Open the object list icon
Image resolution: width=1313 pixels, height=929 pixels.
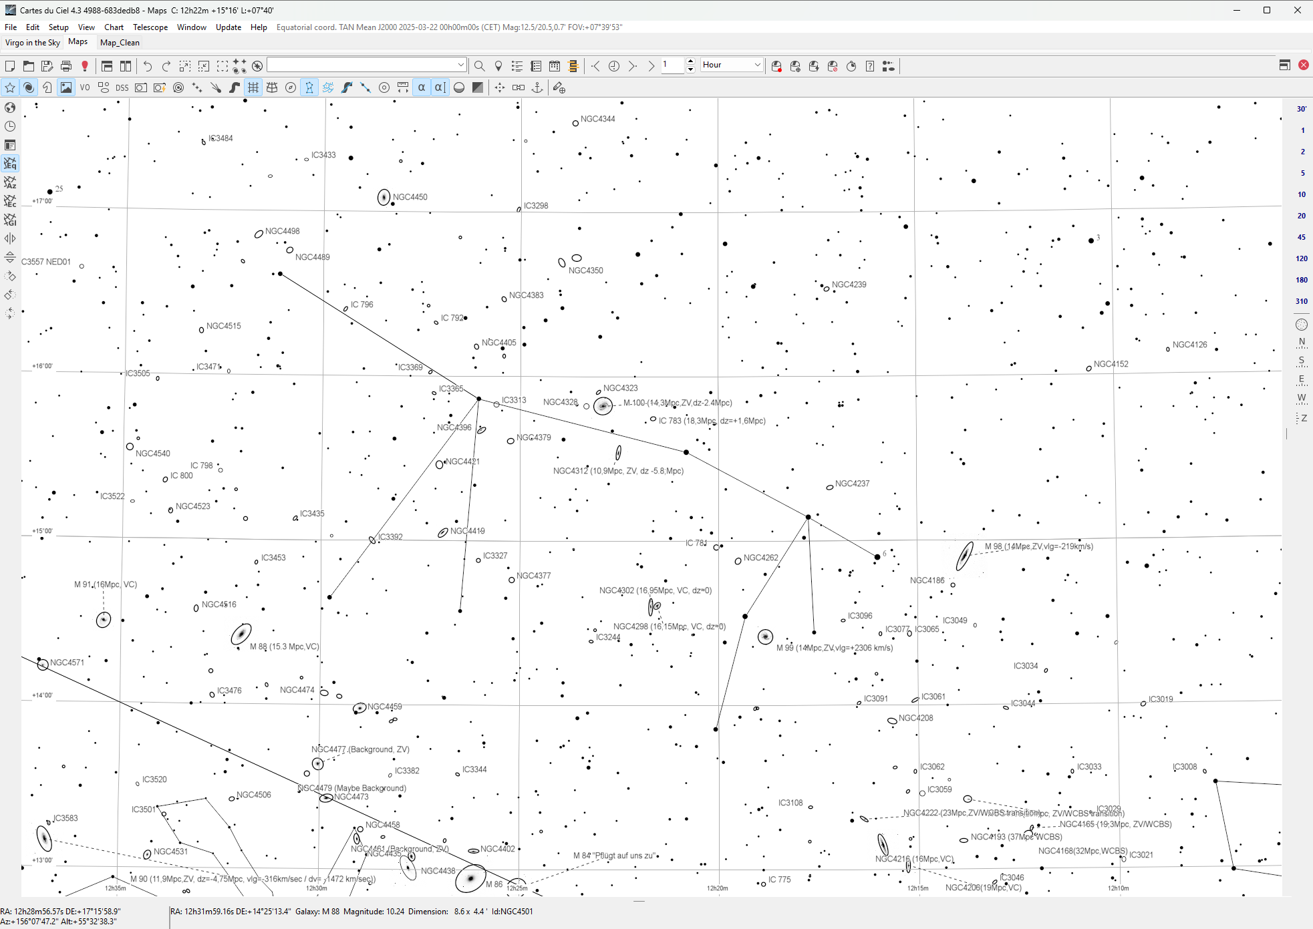coord(517,66)
